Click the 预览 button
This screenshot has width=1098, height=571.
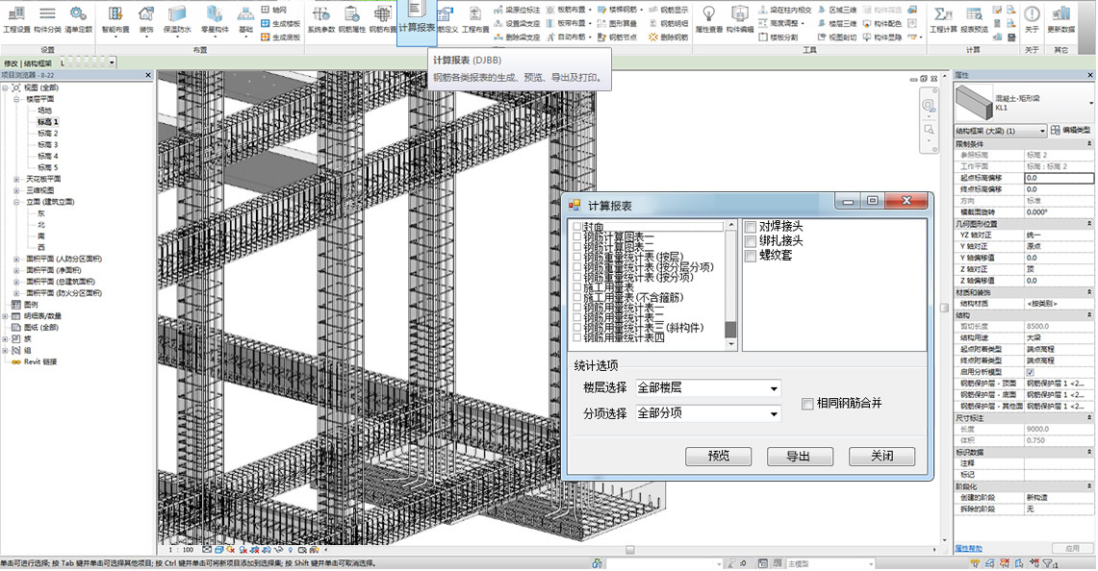[718, 457]
